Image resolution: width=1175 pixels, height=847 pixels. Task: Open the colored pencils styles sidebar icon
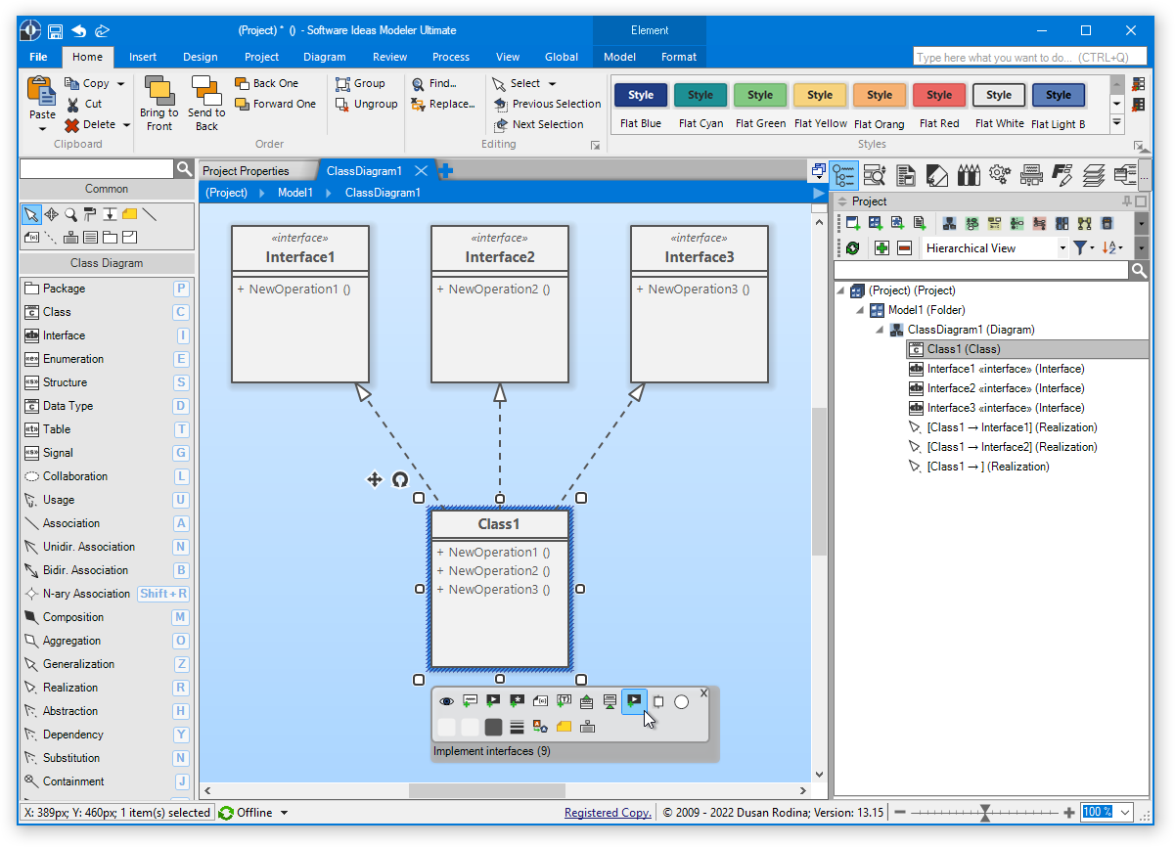click(x=969, y=175)
